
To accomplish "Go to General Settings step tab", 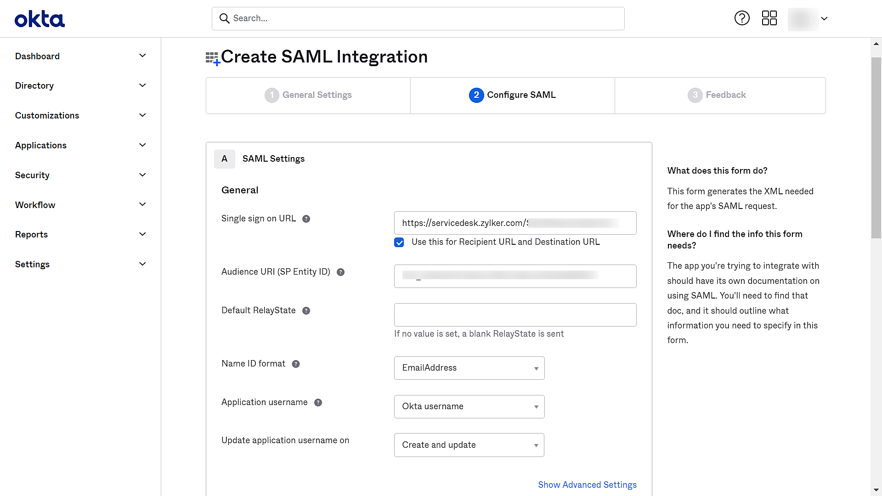I will 308,95.
